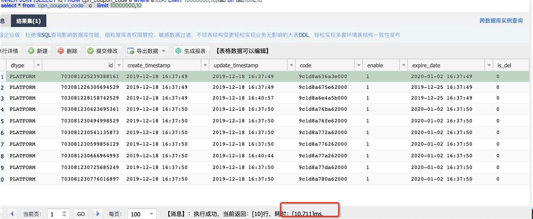Click the 生成报表 button
The image size is (533, 219).
pos(191,51)
